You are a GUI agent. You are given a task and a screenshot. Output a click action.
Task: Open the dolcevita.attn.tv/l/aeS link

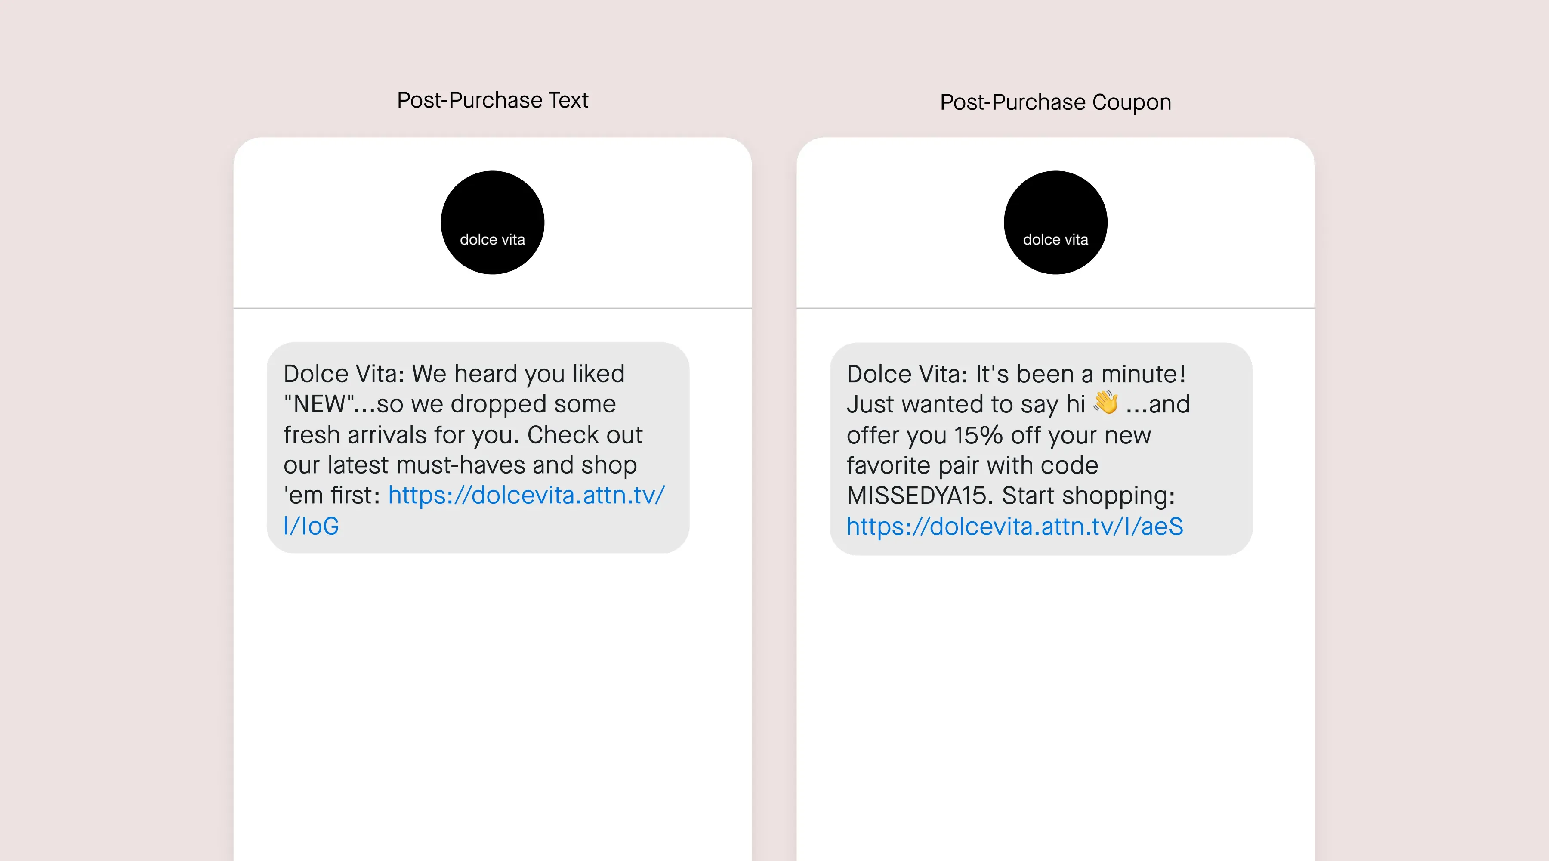pyautogui.click(x=1015, y=527)
